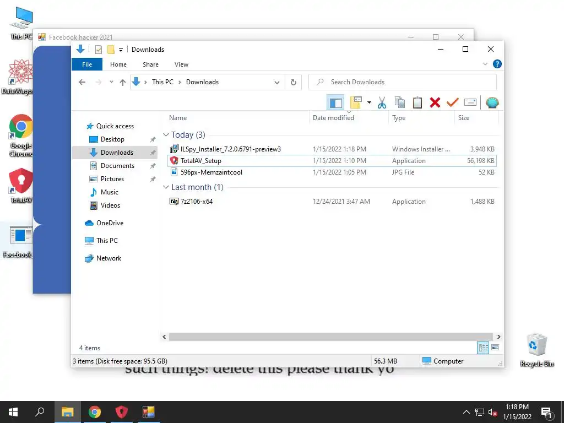Open the Share ribbon tab

(150, 64)
